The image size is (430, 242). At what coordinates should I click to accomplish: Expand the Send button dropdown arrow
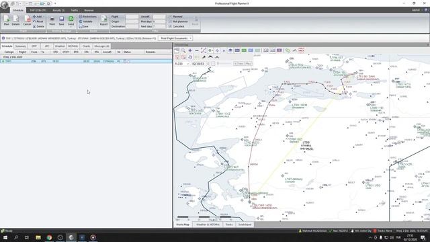(x=71, y=27)
